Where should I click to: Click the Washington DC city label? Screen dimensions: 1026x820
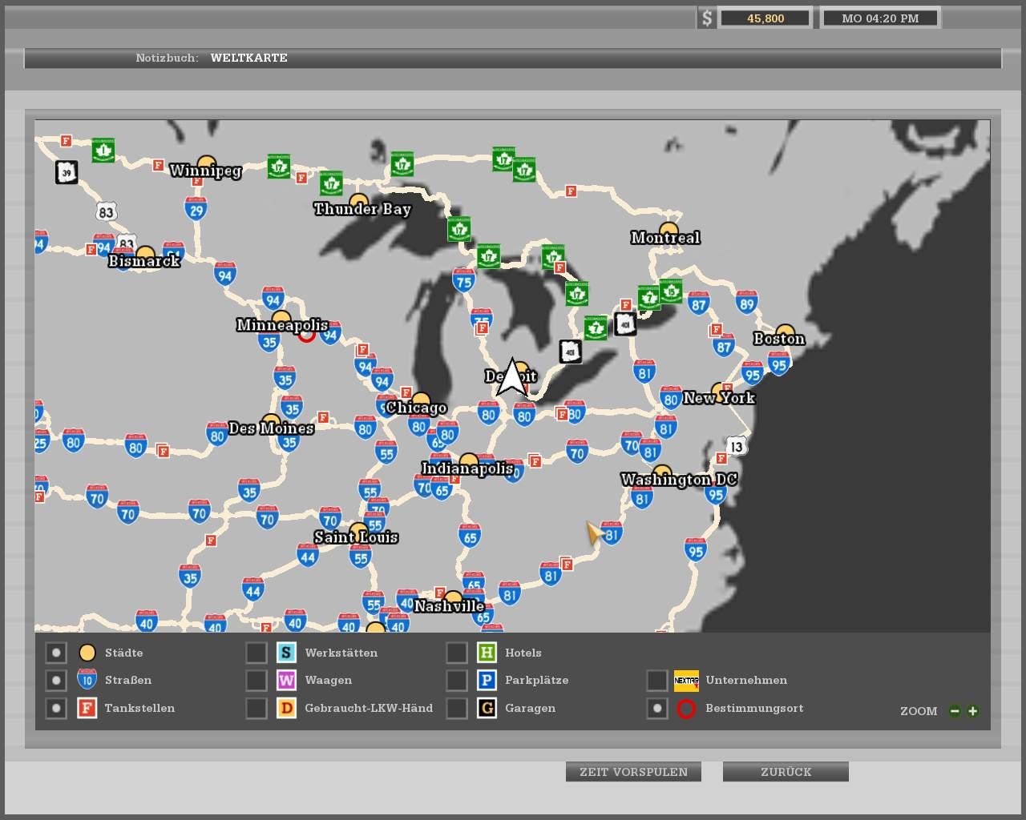tap(679, 480)
